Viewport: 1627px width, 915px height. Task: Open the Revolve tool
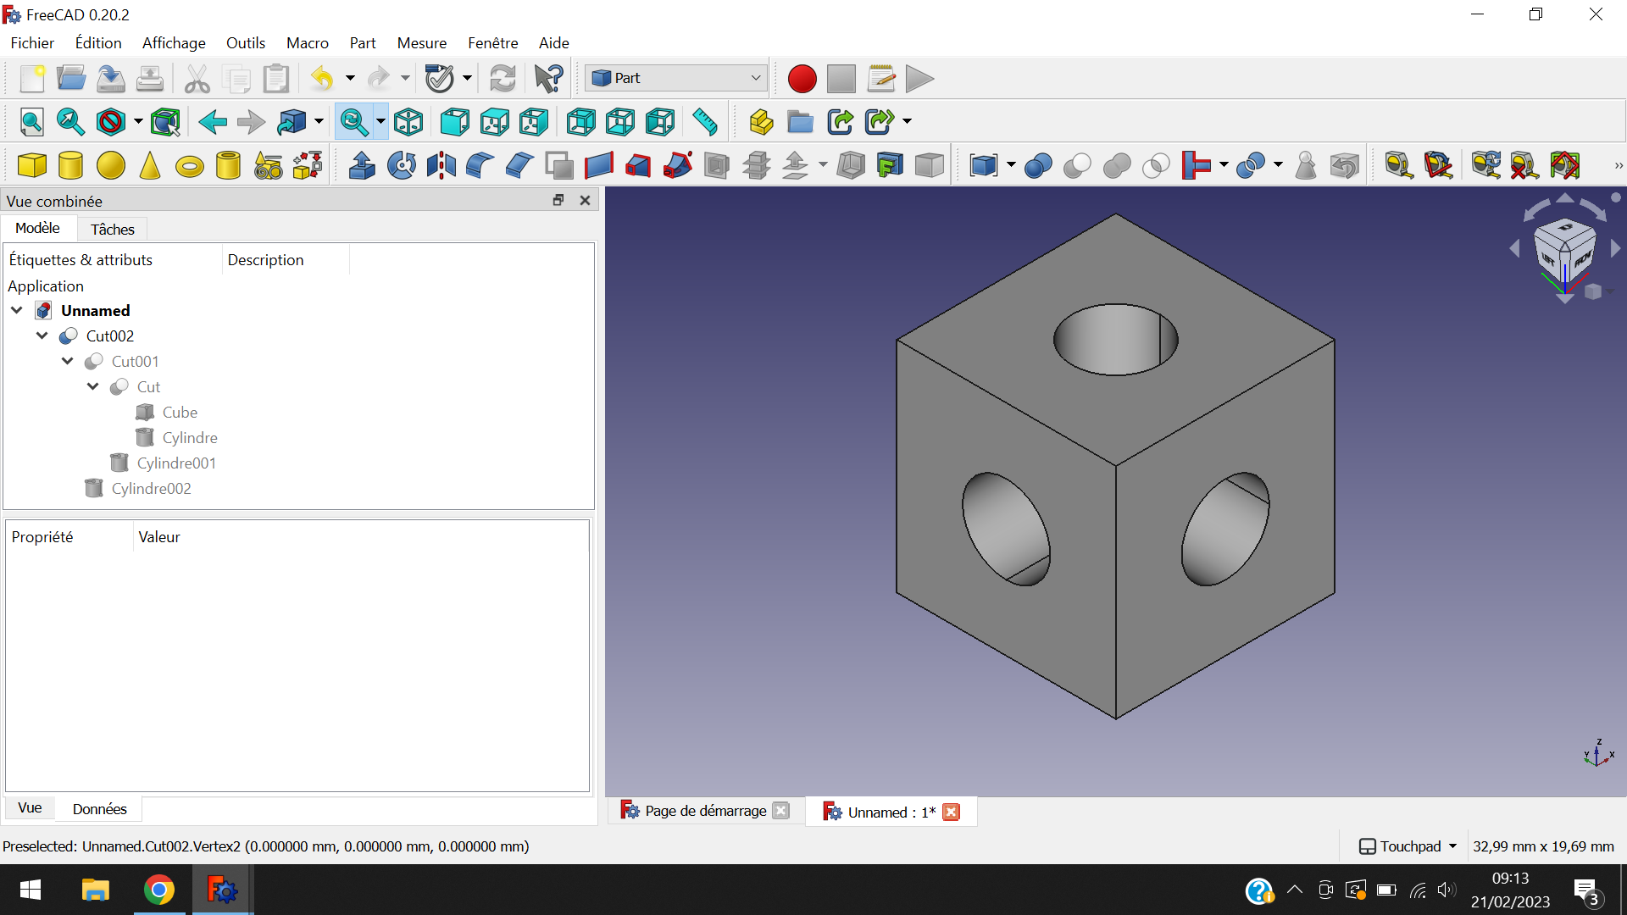402,165
